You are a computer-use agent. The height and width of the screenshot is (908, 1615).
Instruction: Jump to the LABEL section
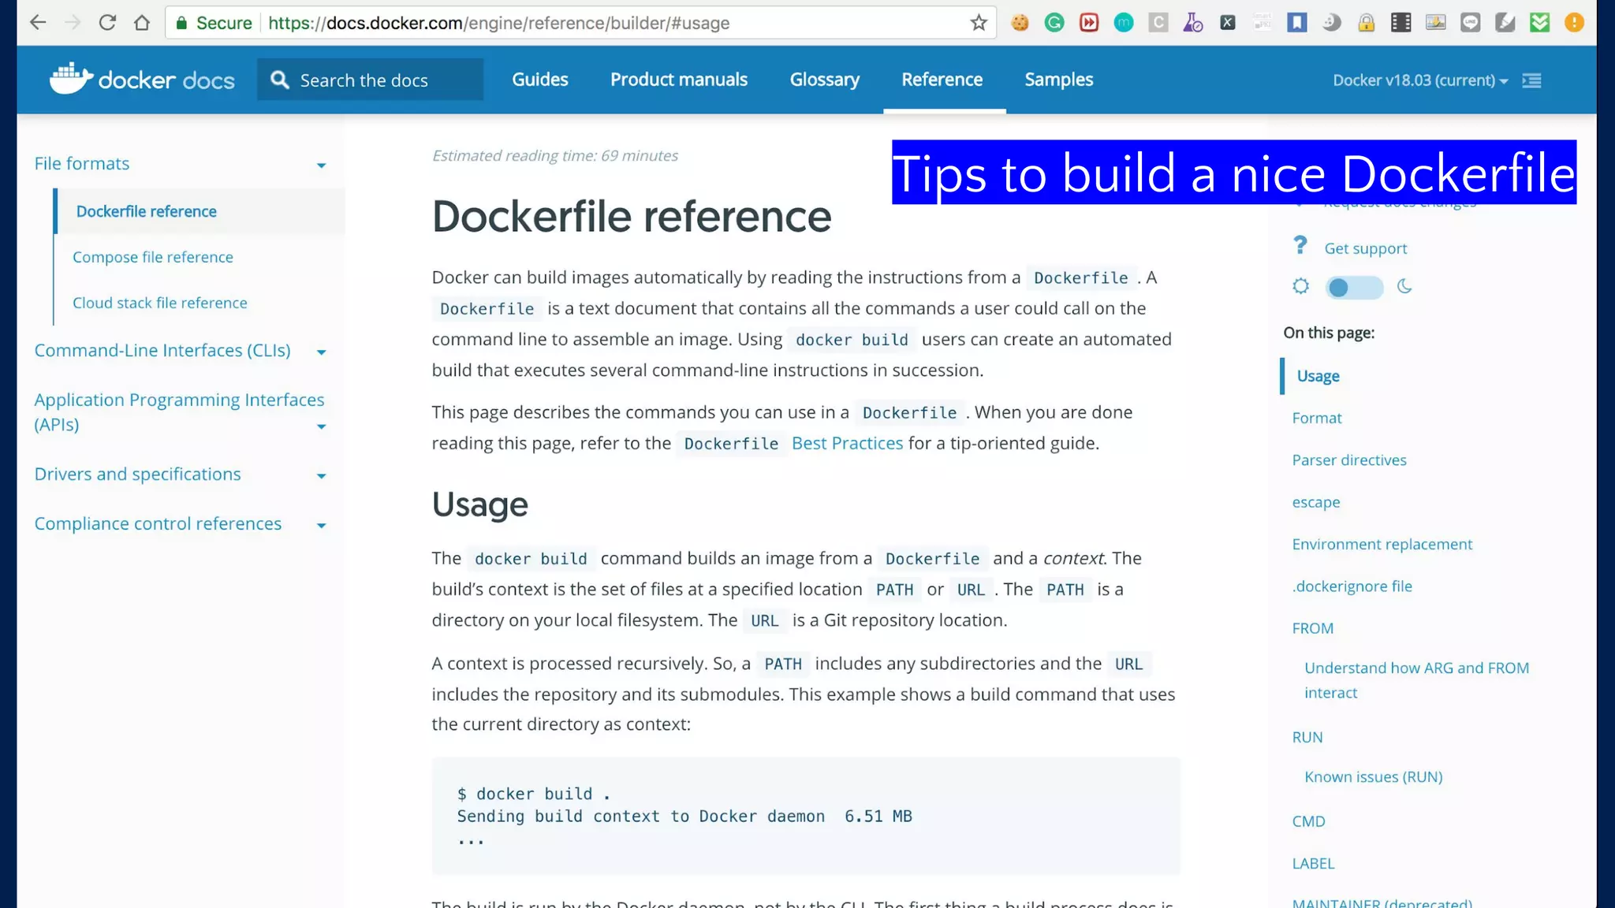[x=1313, y=863]
